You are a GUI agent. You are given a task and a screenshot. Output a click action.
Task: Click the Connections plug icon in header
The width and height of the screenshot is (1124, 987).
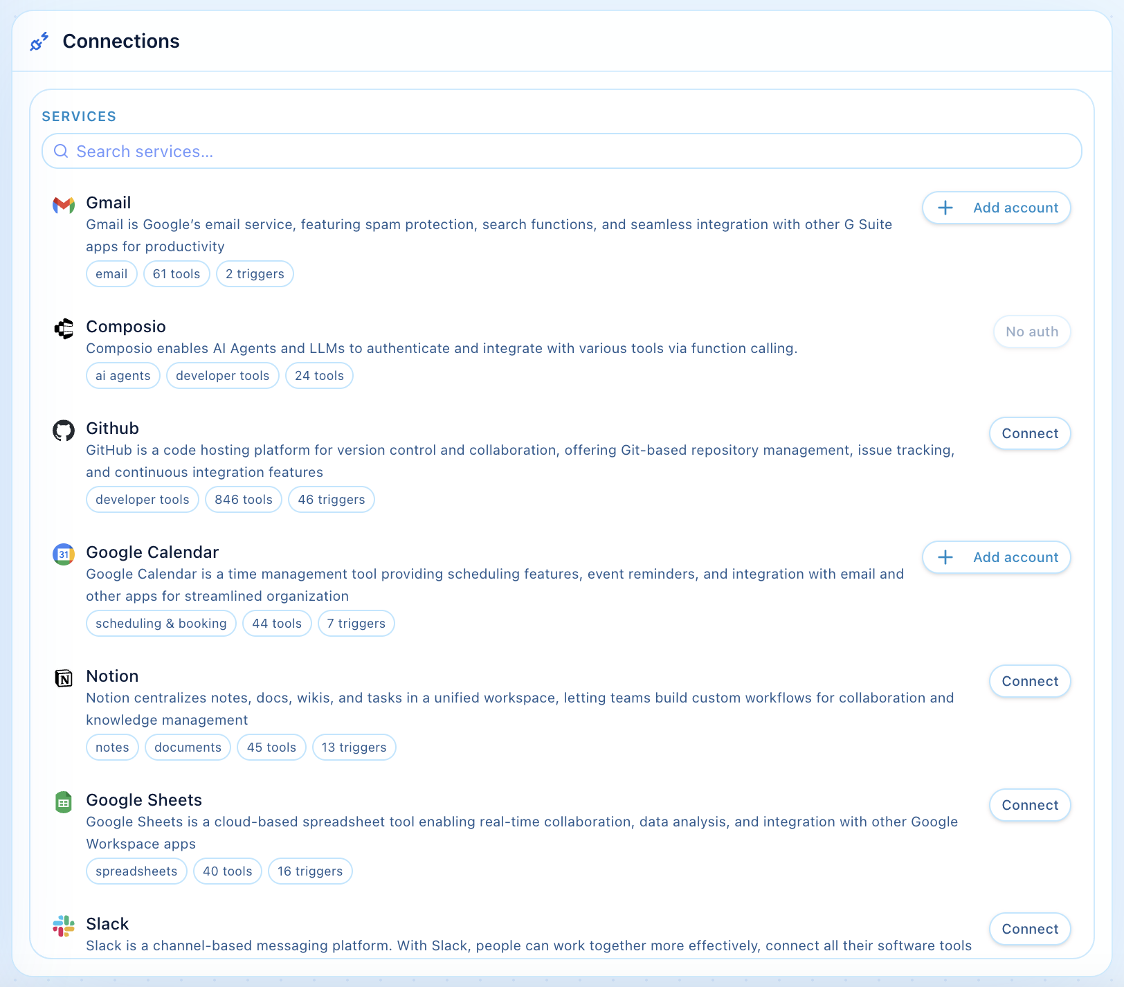coord(39,42)
